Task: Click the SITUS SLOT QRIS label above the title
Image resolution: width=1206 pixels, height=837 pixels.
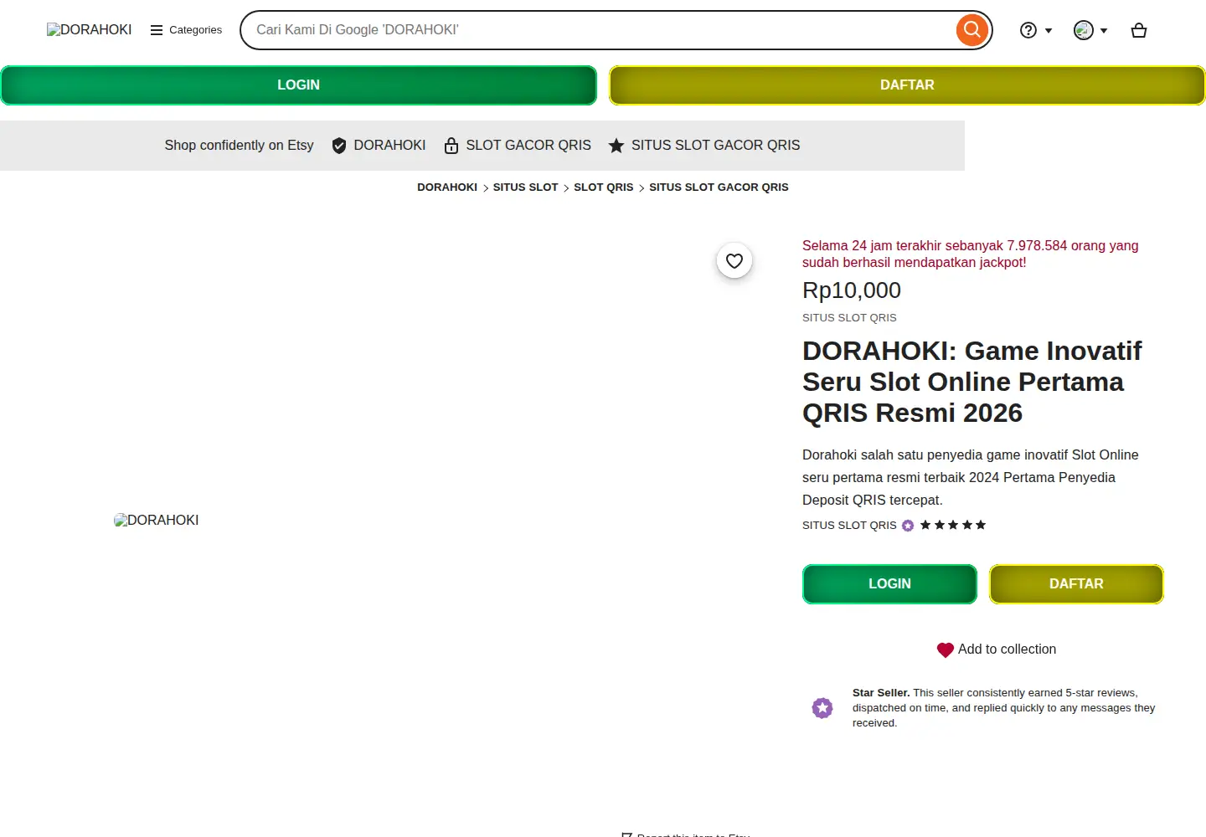Action: point(849,318)
